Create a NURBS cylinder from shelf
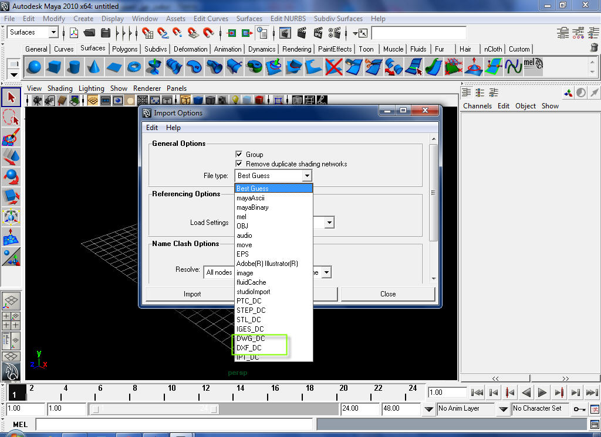 coord(73,67)
